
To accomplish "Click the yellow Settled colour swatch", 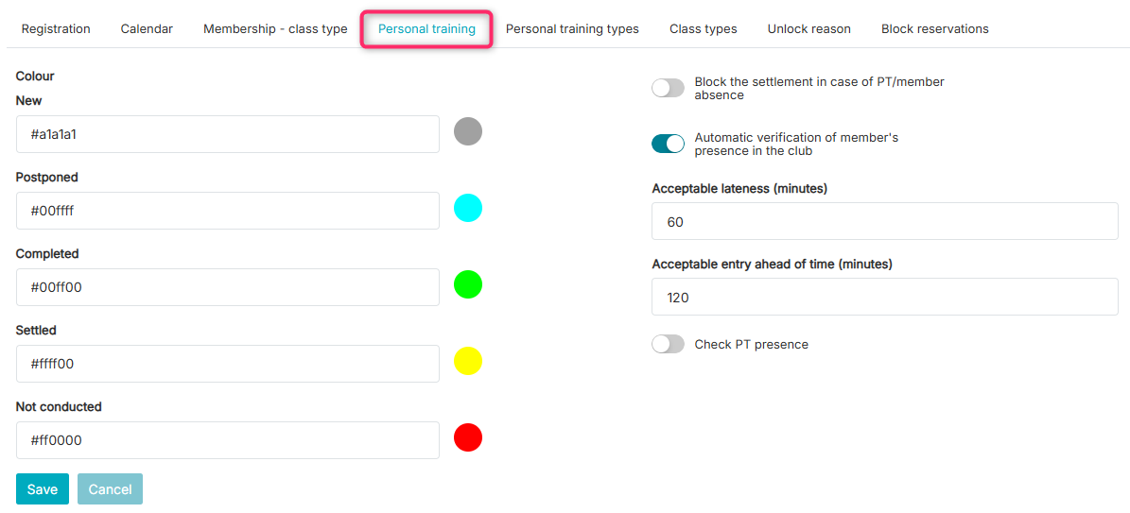I will click(468, 361).
